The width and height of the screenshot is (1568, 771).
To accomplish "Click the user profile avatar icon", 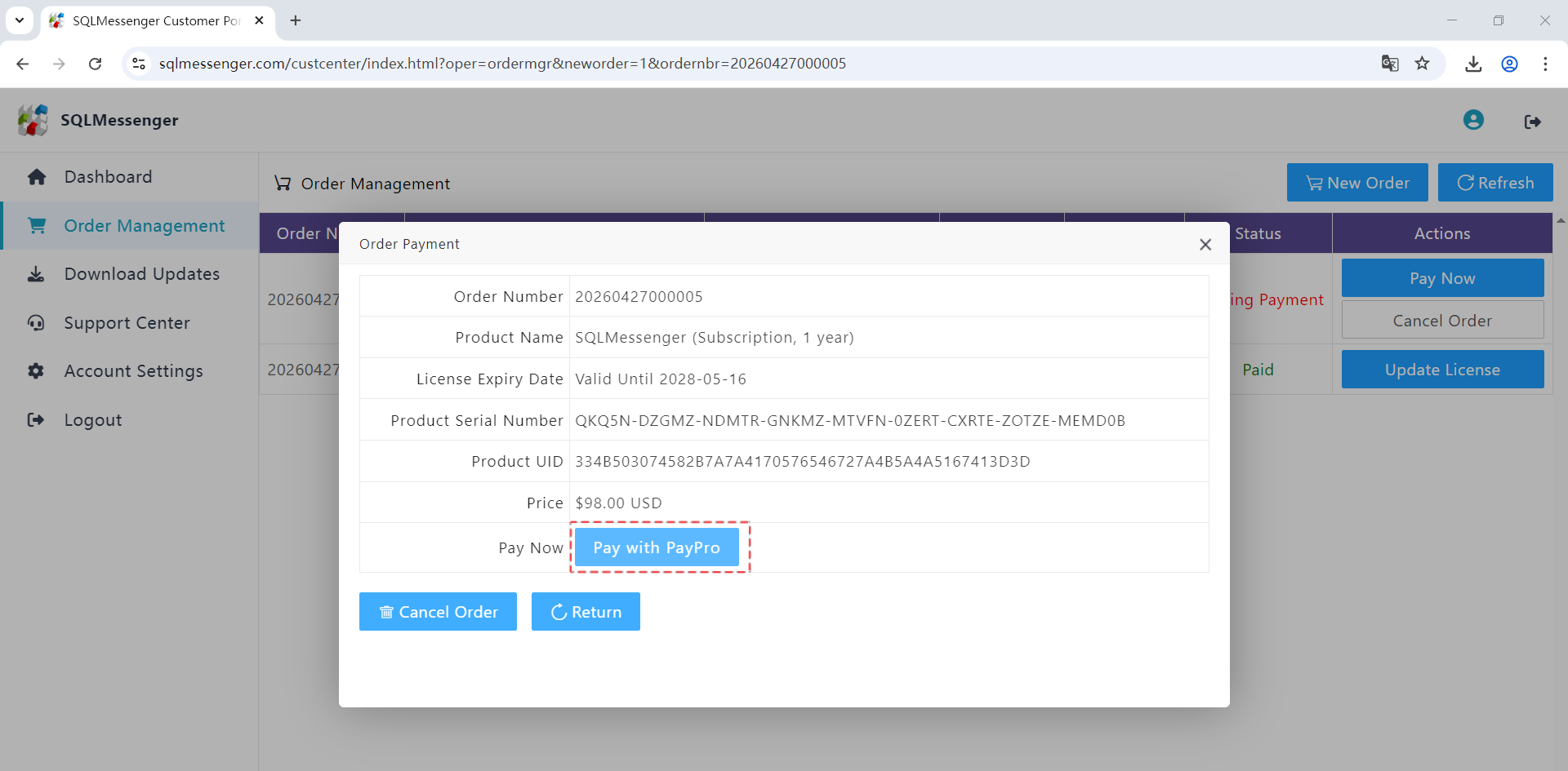I will pos(1473,121).
